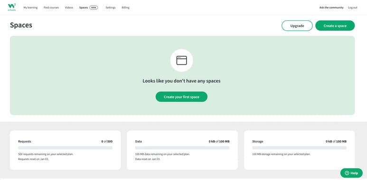Click the browser window icon in the empty spaces panel
Image resolution: width=367 pixels, height=180 pixels.
[182, 61]
